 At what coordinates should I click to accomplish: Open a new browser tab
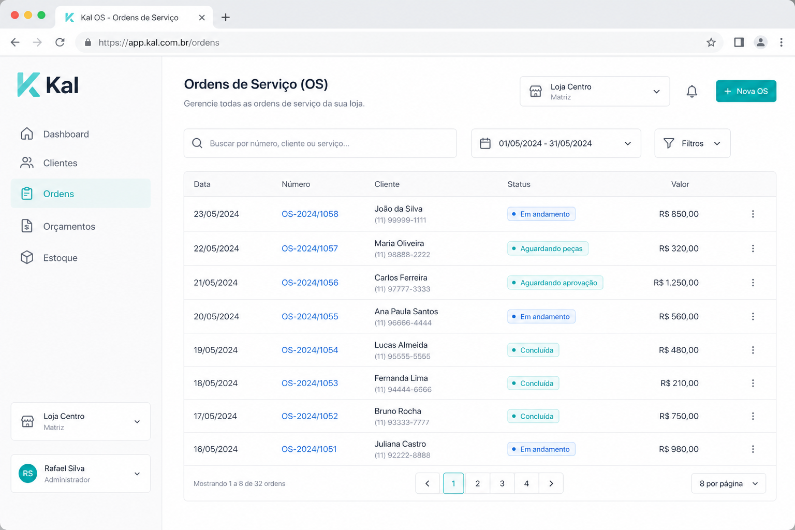pos(226,18)
